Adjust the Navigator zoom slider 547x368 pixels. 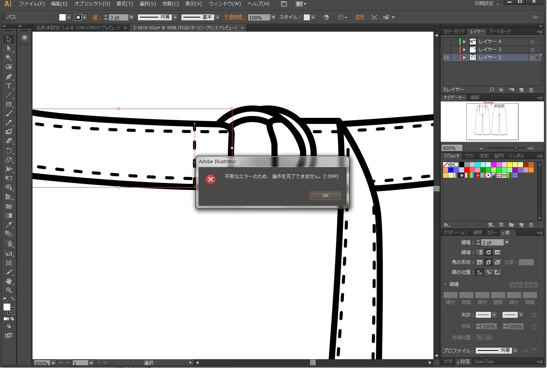coord(516,148)
